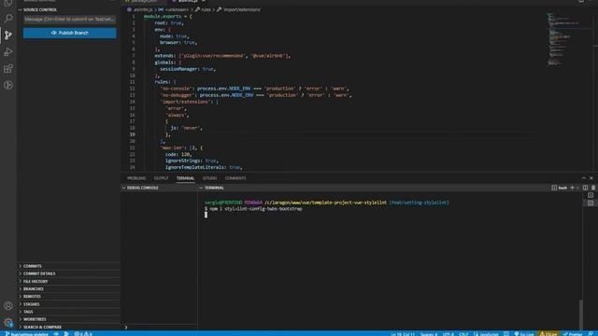The image size is (598, 336).
Task: Click the debug console input chevron prompt
Action: pyautogui.click(x=126, y=328)
